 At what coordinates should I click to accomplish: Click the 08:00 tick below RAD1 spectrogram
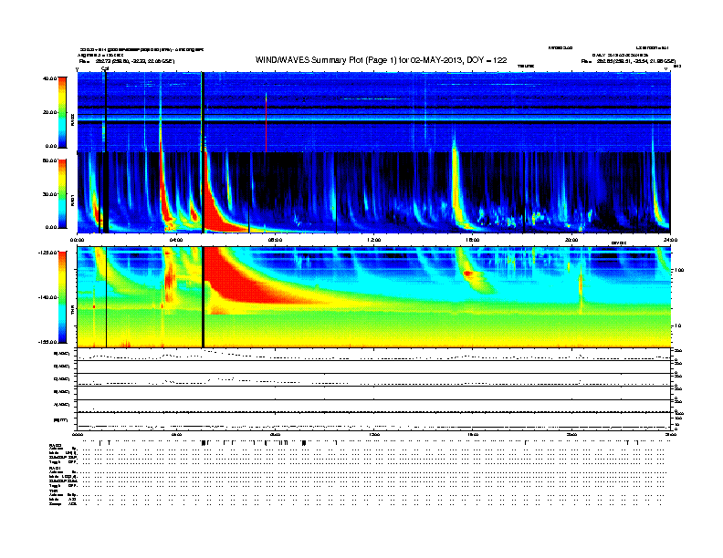(x=275, y=240)
